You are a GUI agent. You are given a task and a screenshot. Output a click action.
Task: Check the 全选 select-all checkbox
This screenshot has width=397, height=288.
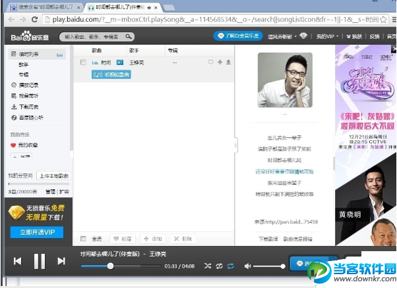tap(82, 239)
